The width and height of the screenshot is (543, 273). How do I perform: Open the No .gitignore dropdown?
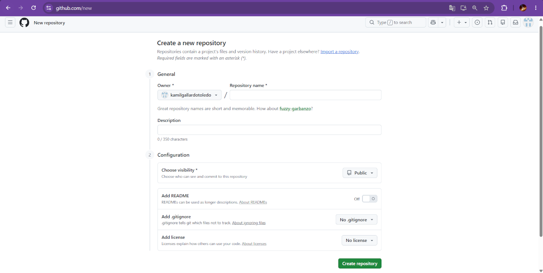point(357,220)
